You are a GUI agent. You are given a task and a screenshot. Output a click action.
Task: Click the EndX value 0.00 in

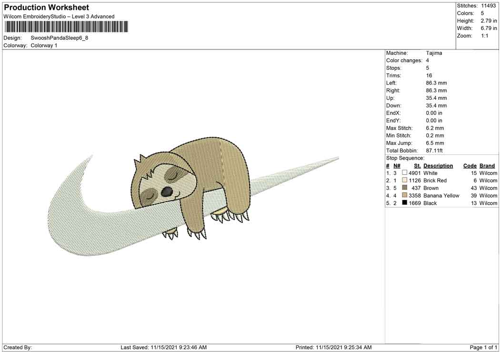434,113
